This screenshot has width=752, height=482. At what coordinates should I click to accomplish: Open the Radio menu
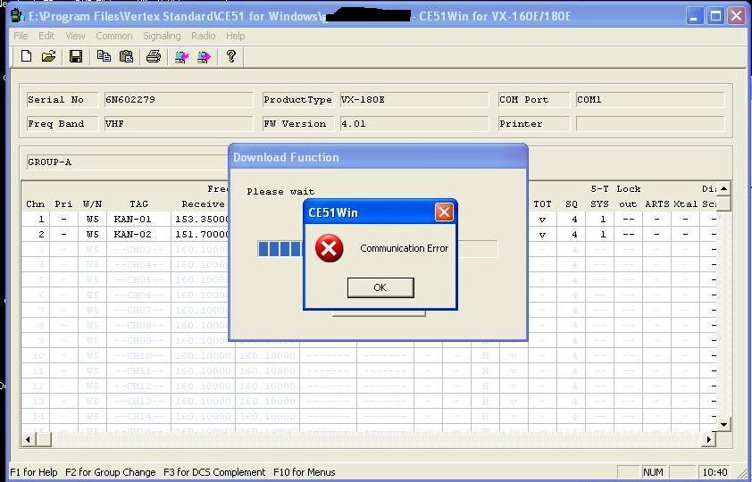click(x=204, y=36)
